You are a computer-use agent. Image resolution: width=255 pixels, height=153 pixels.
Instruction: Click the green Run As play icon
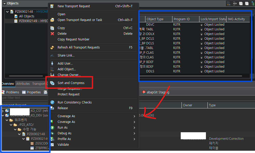[52, 128]
